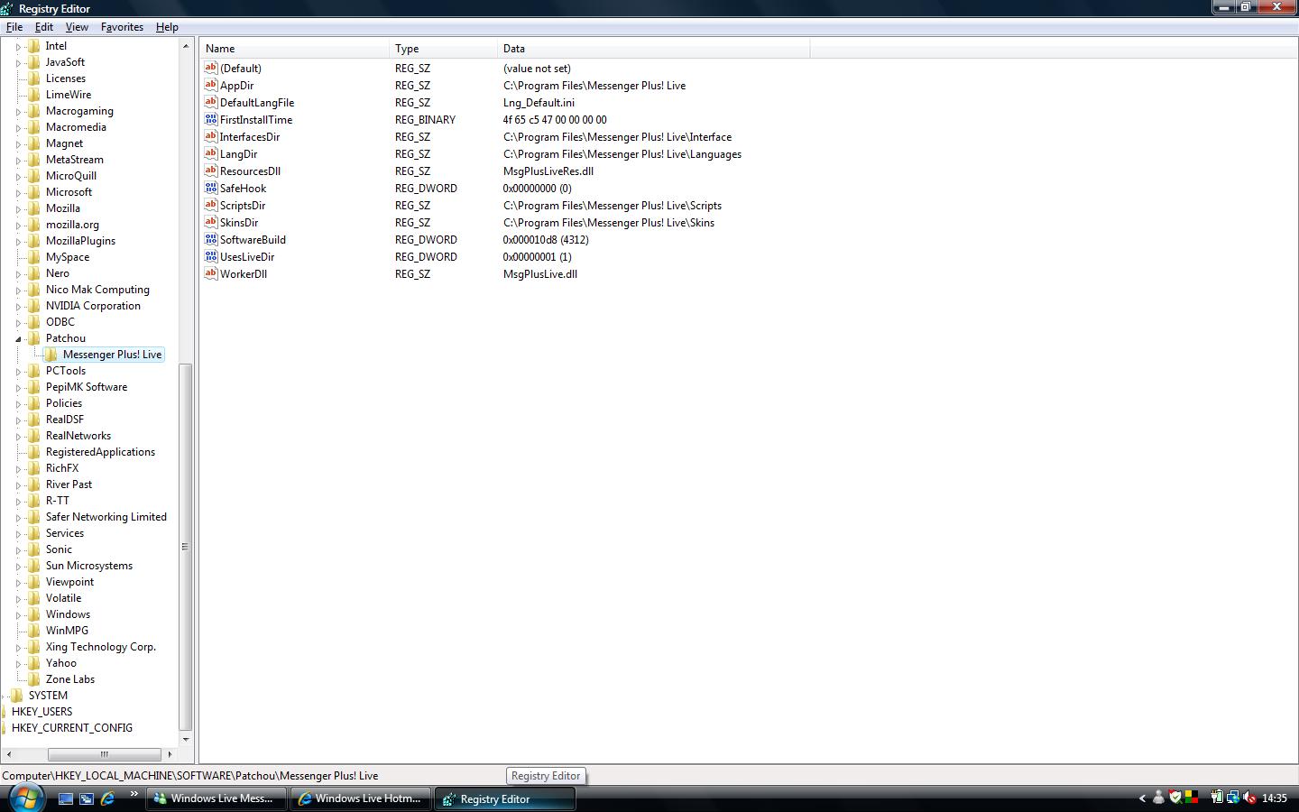Collapse the Patchou registry key

[18, 339]
